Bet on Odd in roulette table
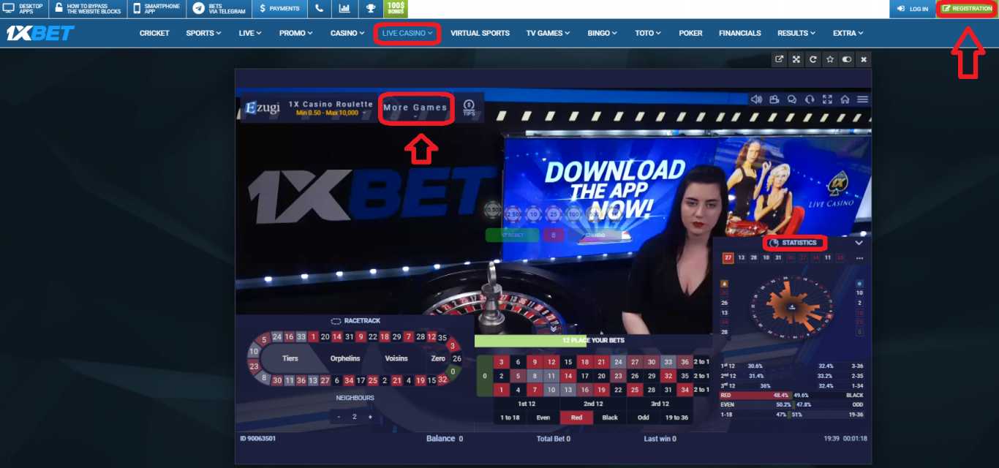The height and width of the screenshot is (468, 999). click(643, 418)
